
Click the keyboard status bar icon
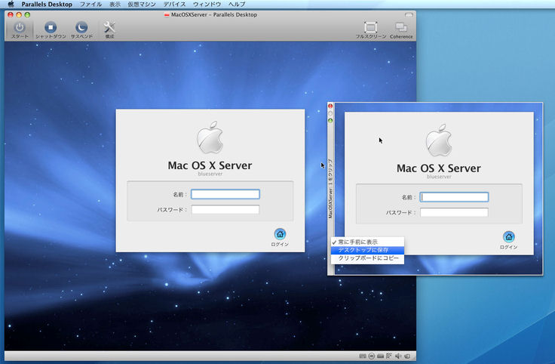click(x=363, y=356)
